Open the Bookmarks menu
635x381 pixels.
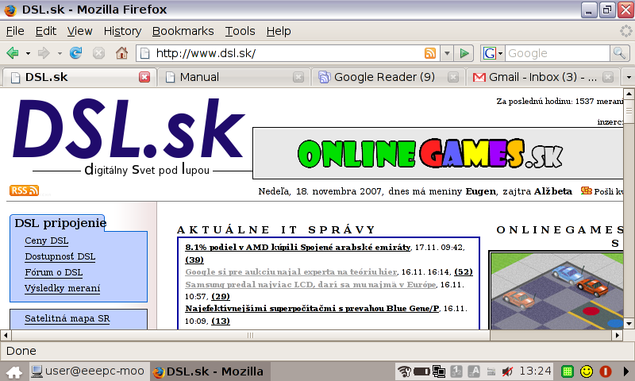(183, 31)
